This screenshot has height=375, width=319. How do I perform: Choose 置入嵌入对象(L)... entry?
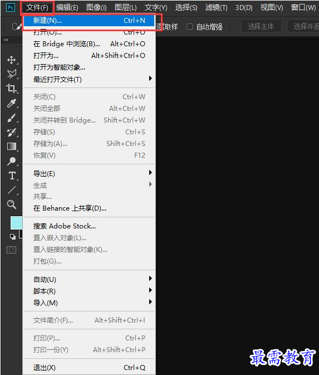point(89,238)
